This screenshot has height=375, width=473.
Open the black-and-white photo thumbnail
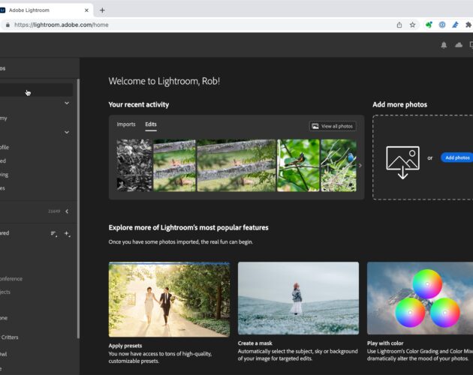click(x=134, y=165)
